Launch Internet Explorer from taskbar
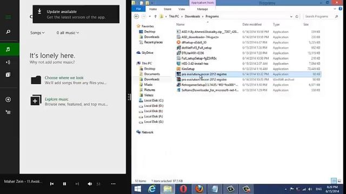This screenshot has width=346, height=194. point(152,189)
